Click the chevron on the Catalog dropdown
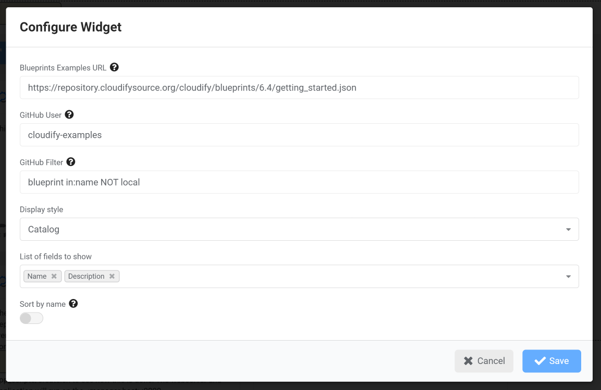The height and width of the screenshot is (390, 601). [x=568, y=229]
